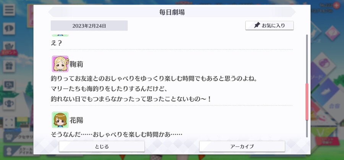Add to favorites with お気に入り button
Screen dimensions: 344x160
[269, 26]
